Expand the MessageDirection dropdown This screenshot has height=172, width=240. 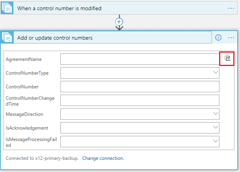[x=216, y=114]
